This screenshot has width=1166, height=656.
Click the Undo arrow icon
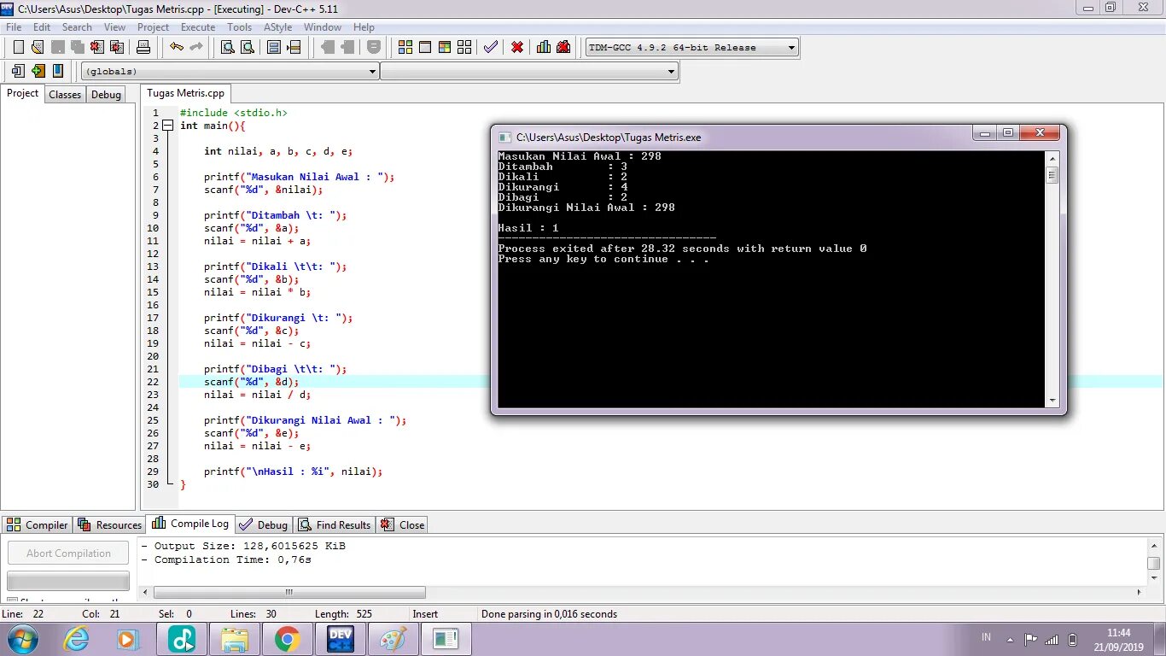pyautogui.click(x=177, y=47)
